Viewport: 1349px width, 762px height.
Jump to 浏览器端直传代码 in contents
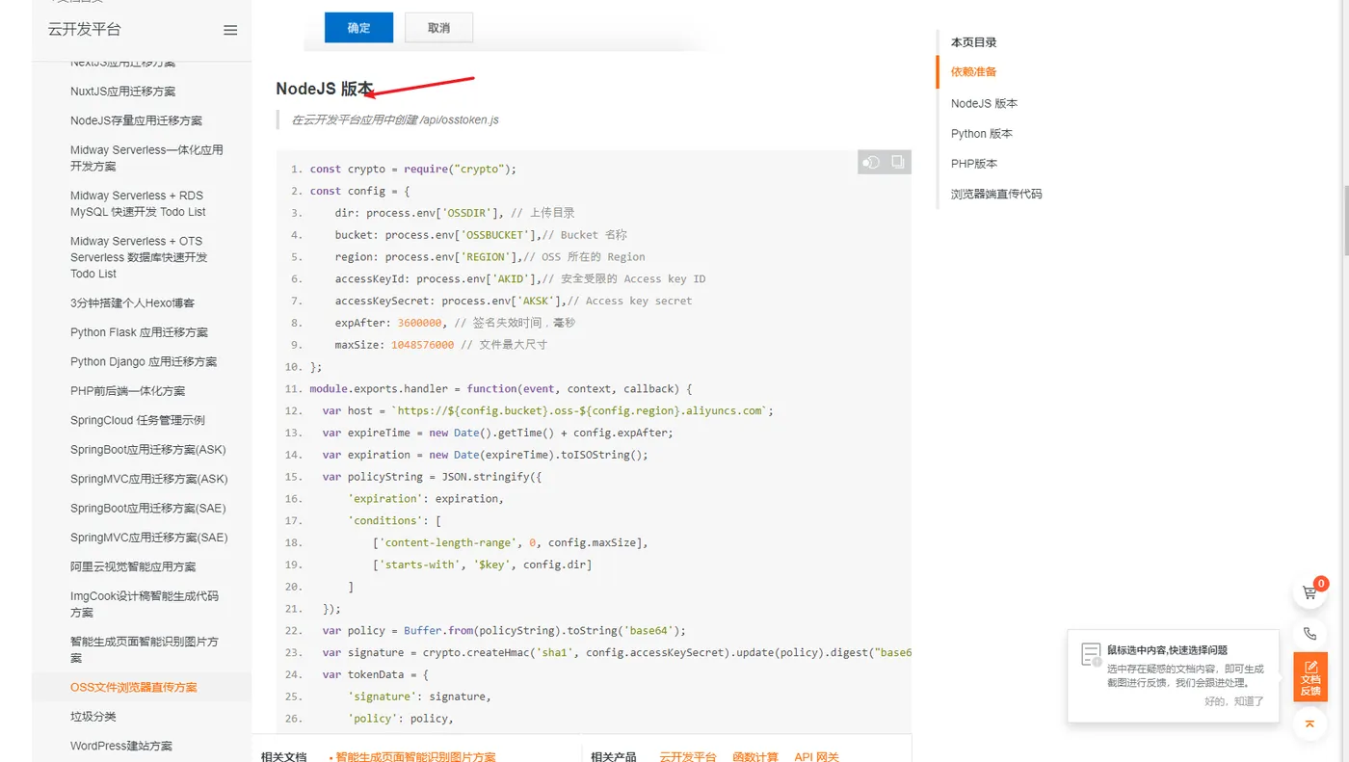click(996, 194)
